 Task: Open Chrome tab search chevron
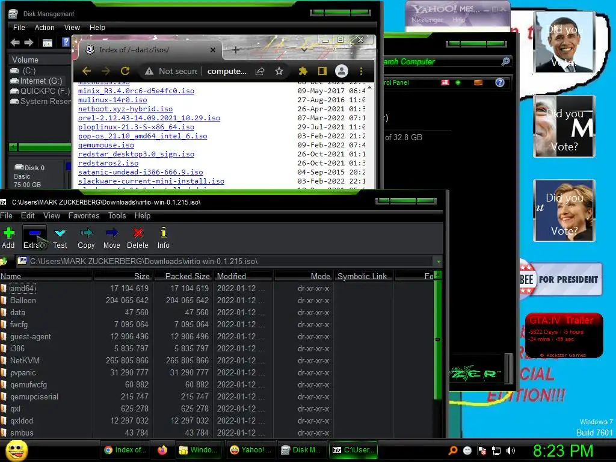coord(304,50)
